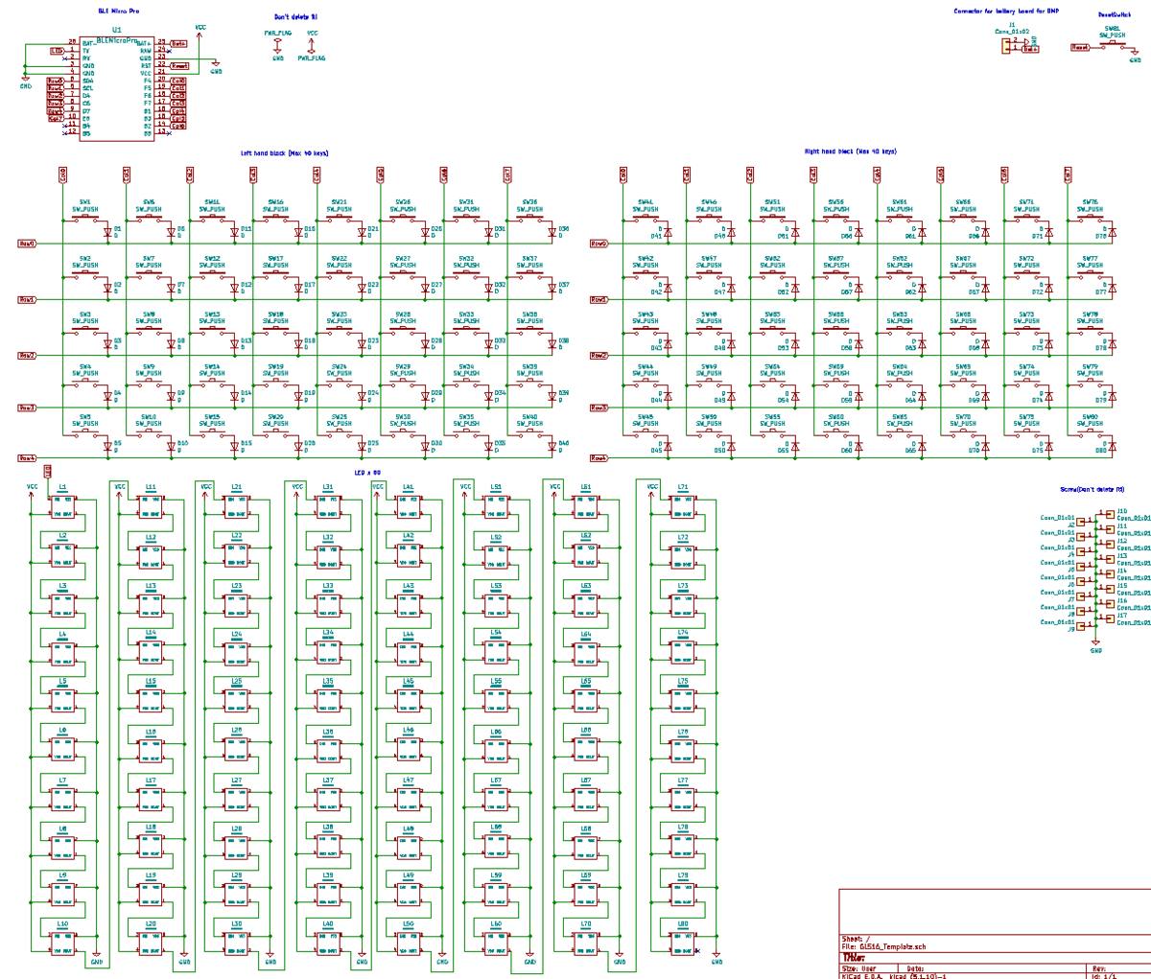Click the LED label on U1 TX pin
The image size is (1151, 979).
[57, 51]
